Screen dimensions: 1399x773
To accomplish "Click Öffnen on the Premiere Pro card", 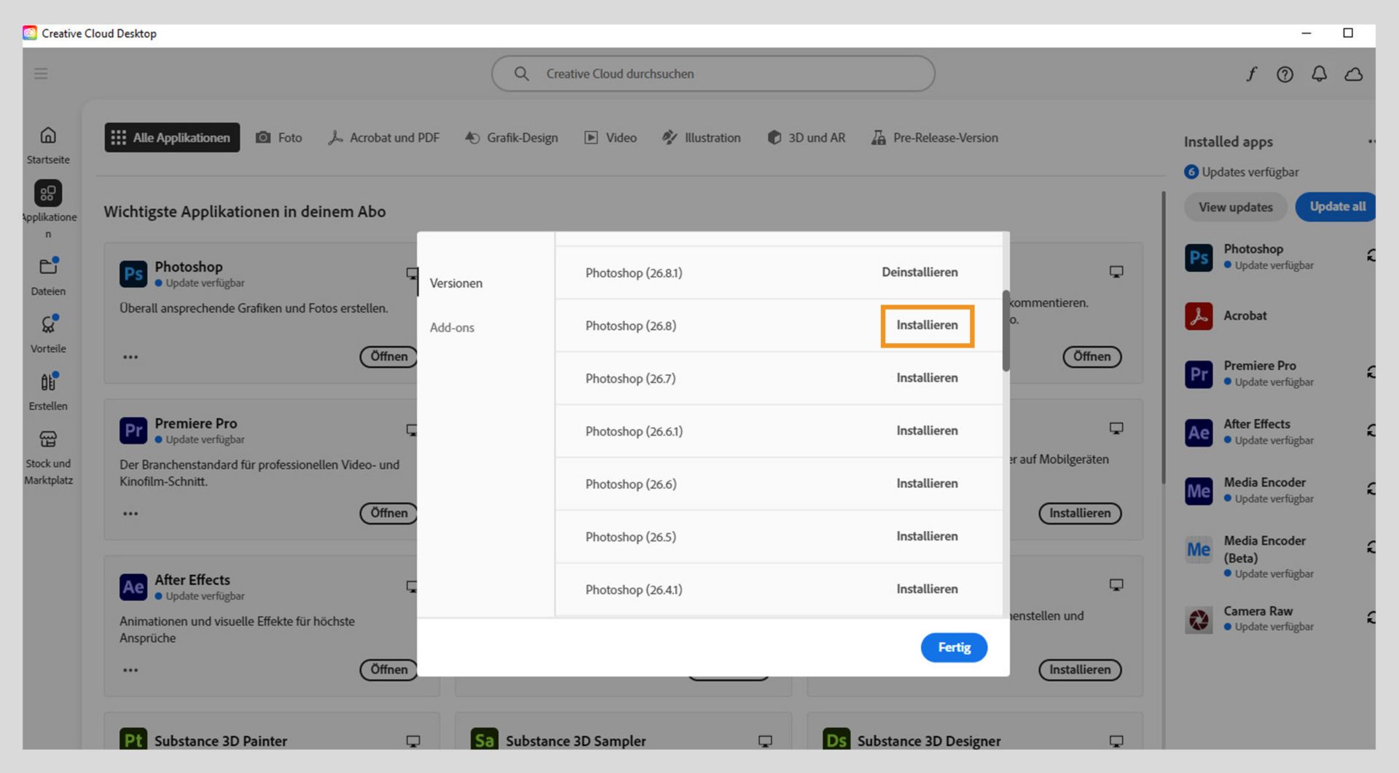I will [x=388, y=514].
